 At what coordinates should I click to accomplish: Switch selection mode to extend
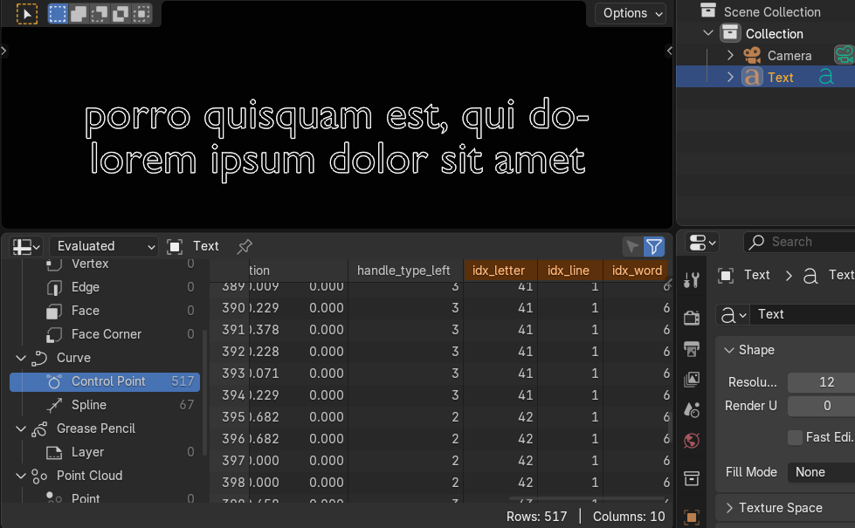tap(79, 14)
